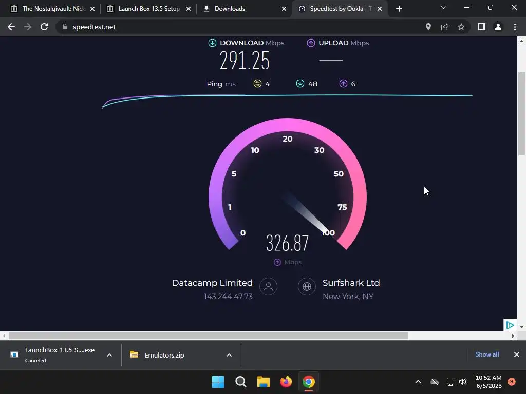Screen dimensions: 526x394
Task: Click the 291.25 download result
Action: 245,61
